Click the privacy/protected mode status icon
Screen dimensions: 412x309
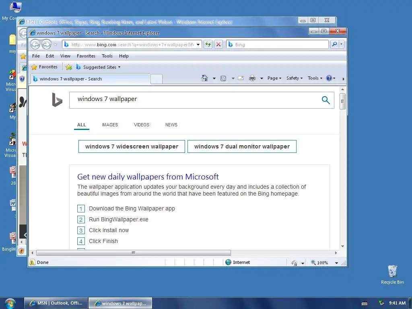coord(294,263)
